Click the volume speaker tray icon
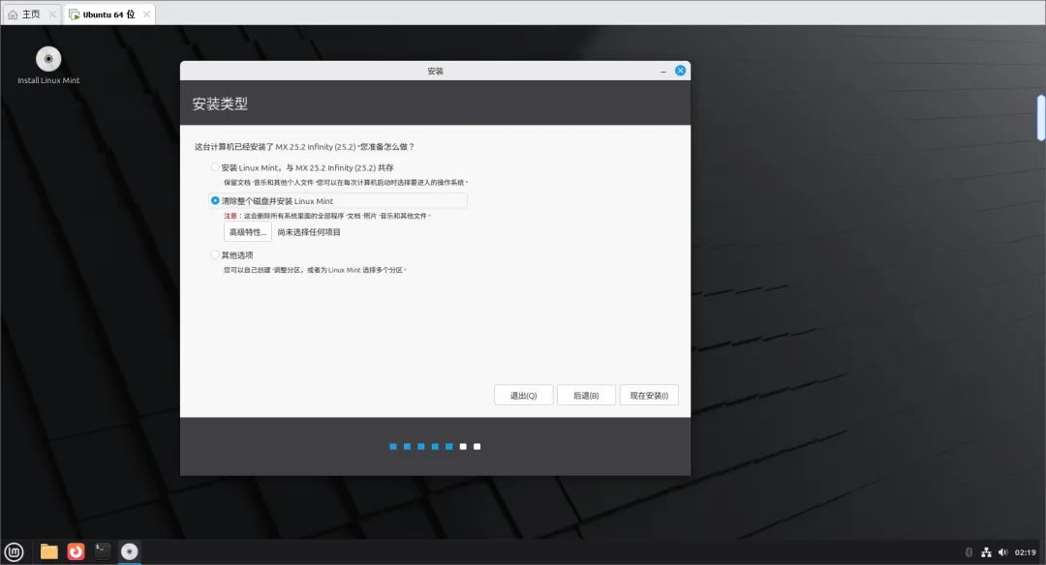Image resolution: width=1046 pixels, height=565 pixels. 1002,552
